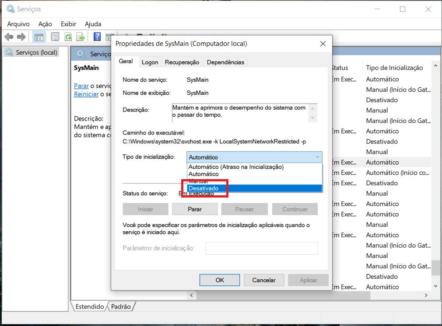Toggle the show/hide console tree icon
The height and width of the screenshot is (326, 442).
39,37
